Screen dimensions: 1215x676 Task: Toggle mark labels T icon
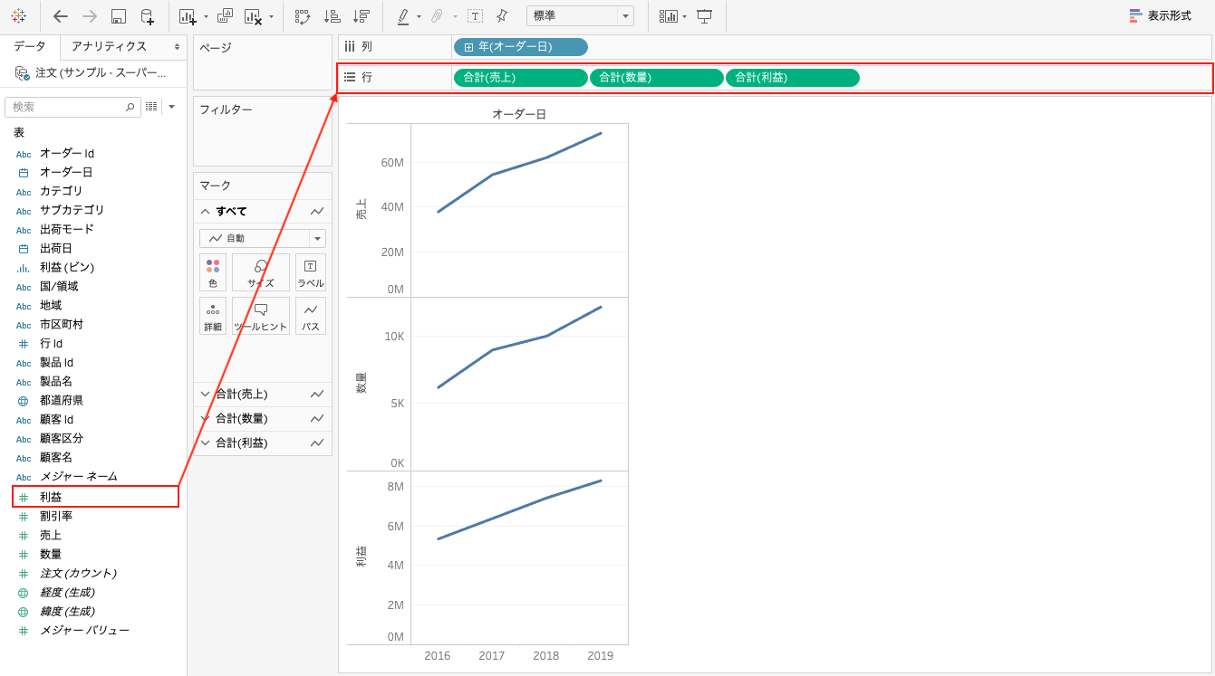[475, 16]
